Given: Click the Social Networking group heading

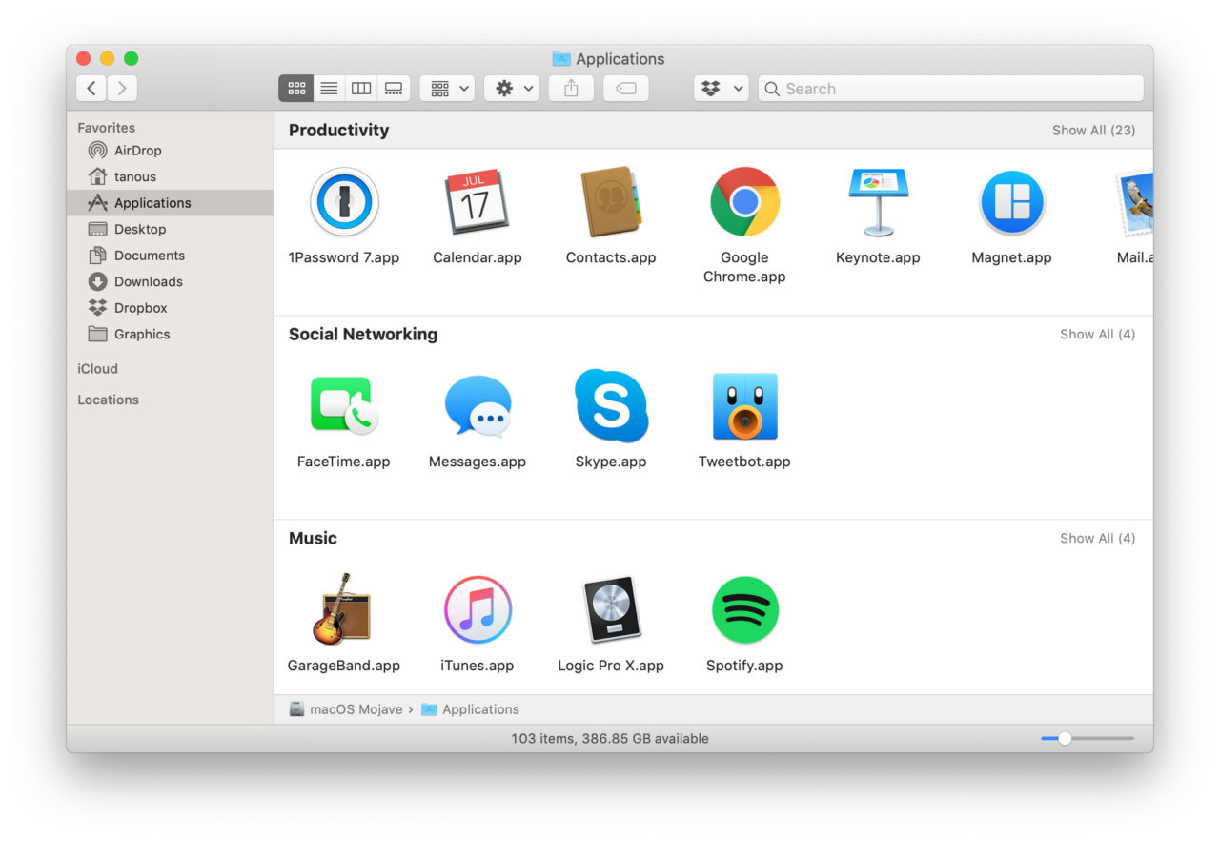Looking at the screenshot, I should point(363,335).
